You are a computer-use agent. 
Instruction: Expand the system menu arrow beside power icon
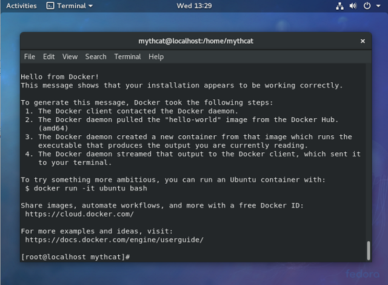point(378,6)
